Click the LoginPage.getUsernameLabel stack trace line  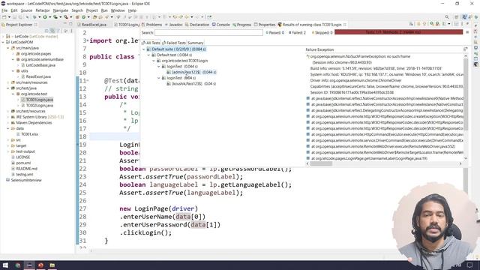click(369, 158)
